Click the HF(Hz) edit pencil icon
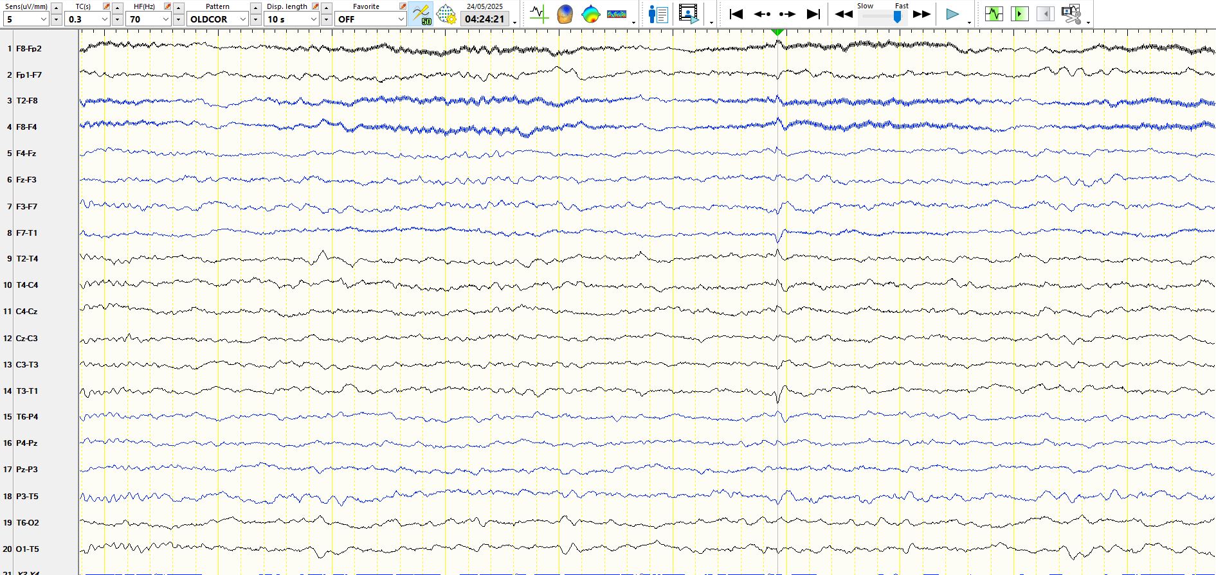Screen dimensions: 1216x575 pyautogui.click(x=168, y=6)
